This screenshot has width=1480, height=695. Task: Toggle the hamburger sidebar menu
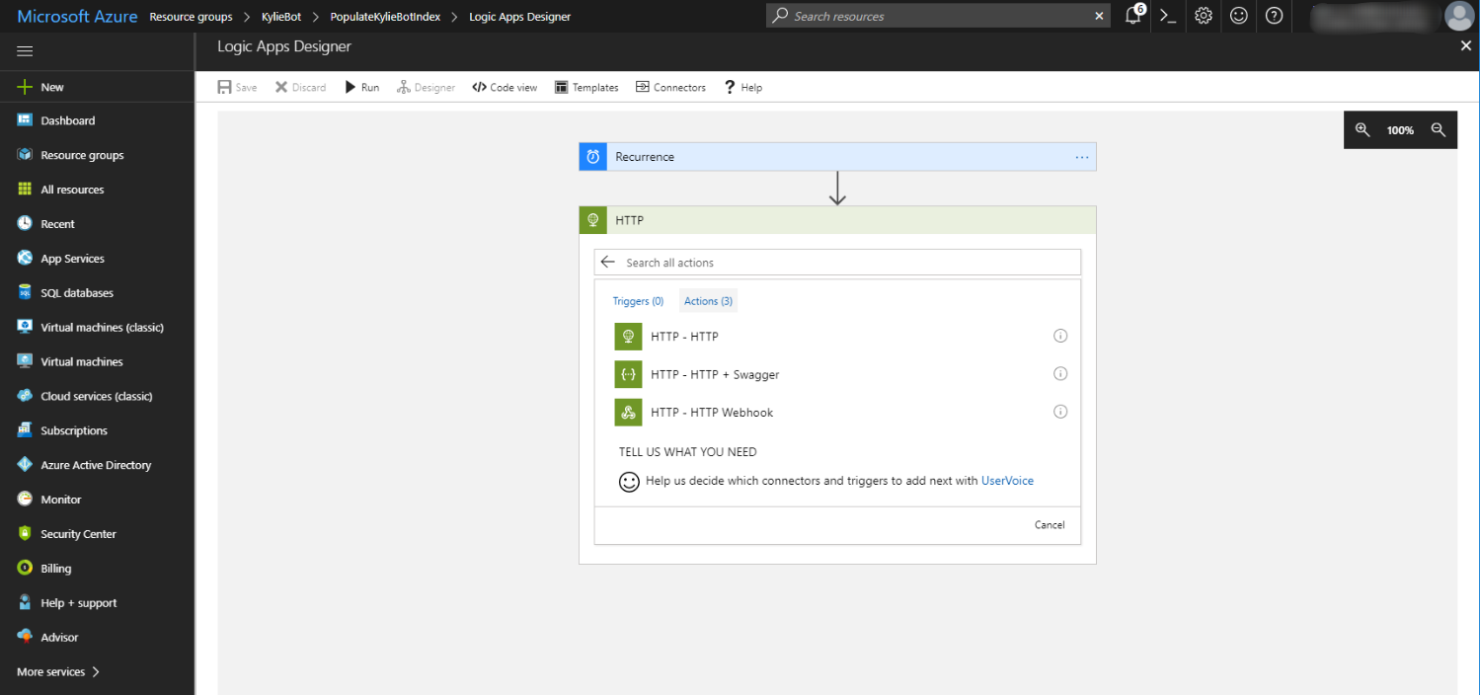25,51
